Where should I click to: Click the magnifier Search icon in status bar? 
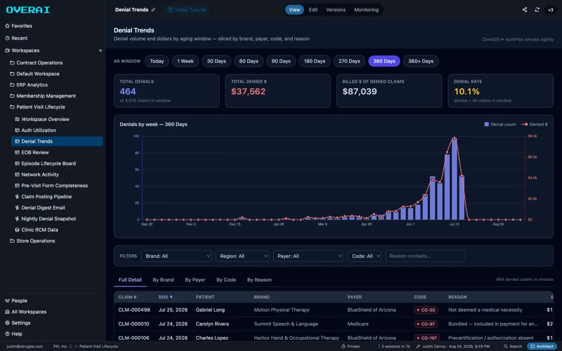[506, 347]
